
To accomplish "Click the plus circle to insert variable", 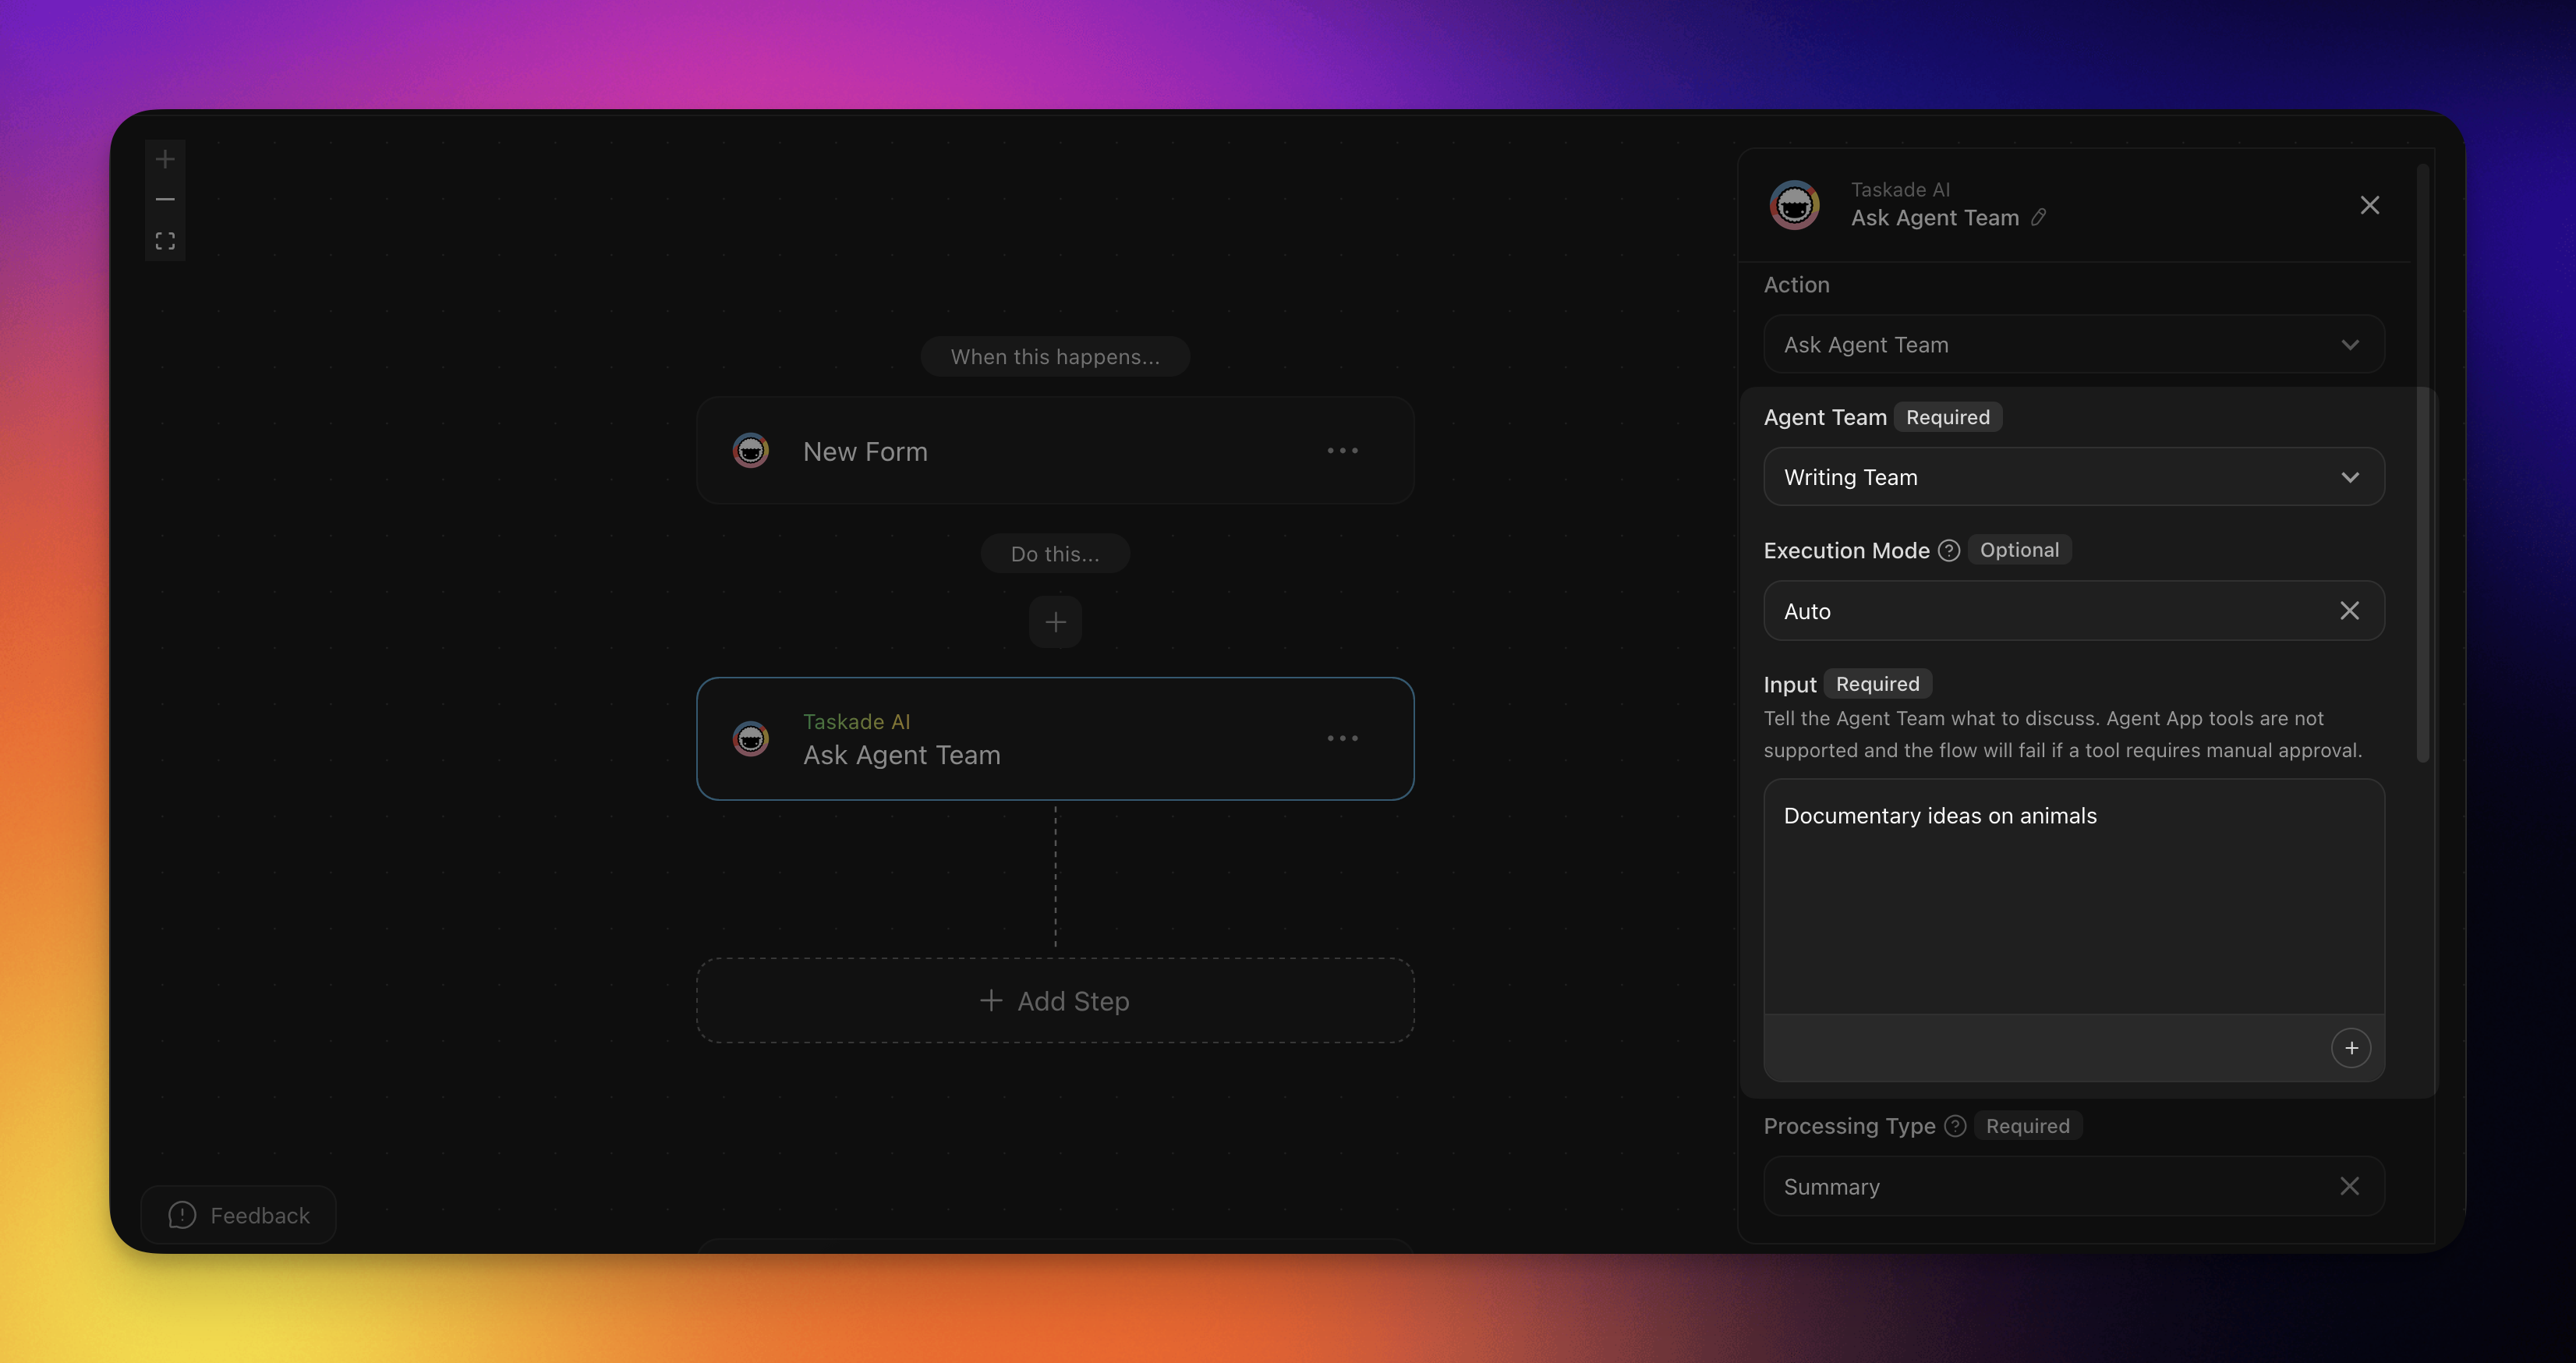I will pyautogui.click(x=2351, y=1048).
